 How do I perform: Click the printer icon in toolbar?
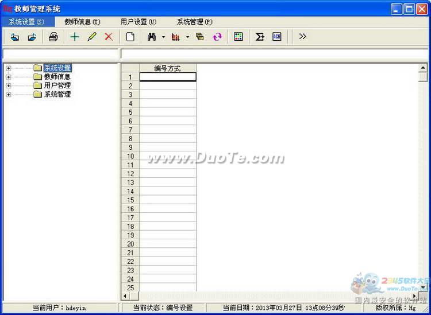click(53, 37)
